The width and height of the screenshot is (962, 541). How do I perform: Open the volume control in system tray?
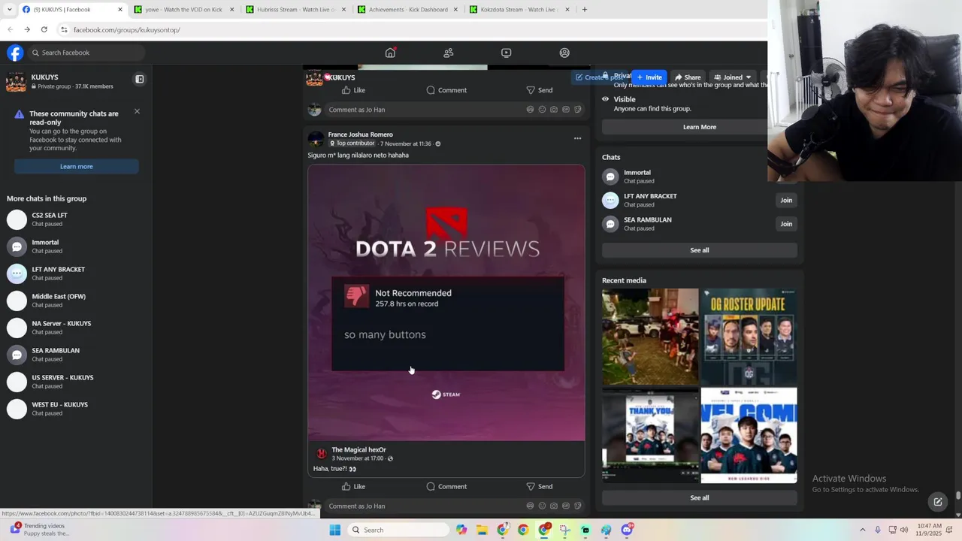click(904, 530)
